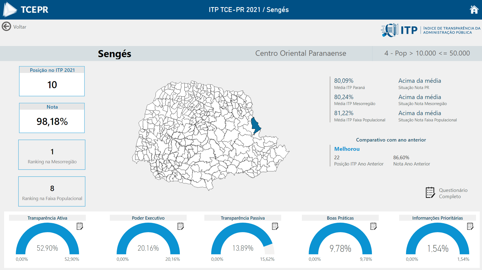Open the Informações Prioritárias questionnaire icon
The image size is (482, 270).
[470, 226]
